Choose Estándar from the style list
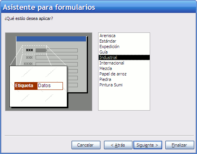 (x=124, y=41)
